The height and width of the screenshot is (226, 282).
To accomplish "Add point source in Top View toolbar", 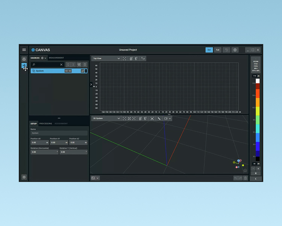I will (x=136, y=58).
